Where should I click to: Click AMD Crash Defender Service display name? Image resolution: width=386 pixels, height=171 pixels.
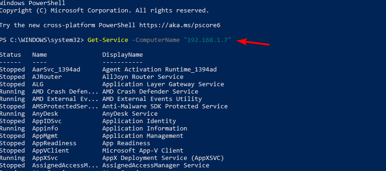pos(150,92)
